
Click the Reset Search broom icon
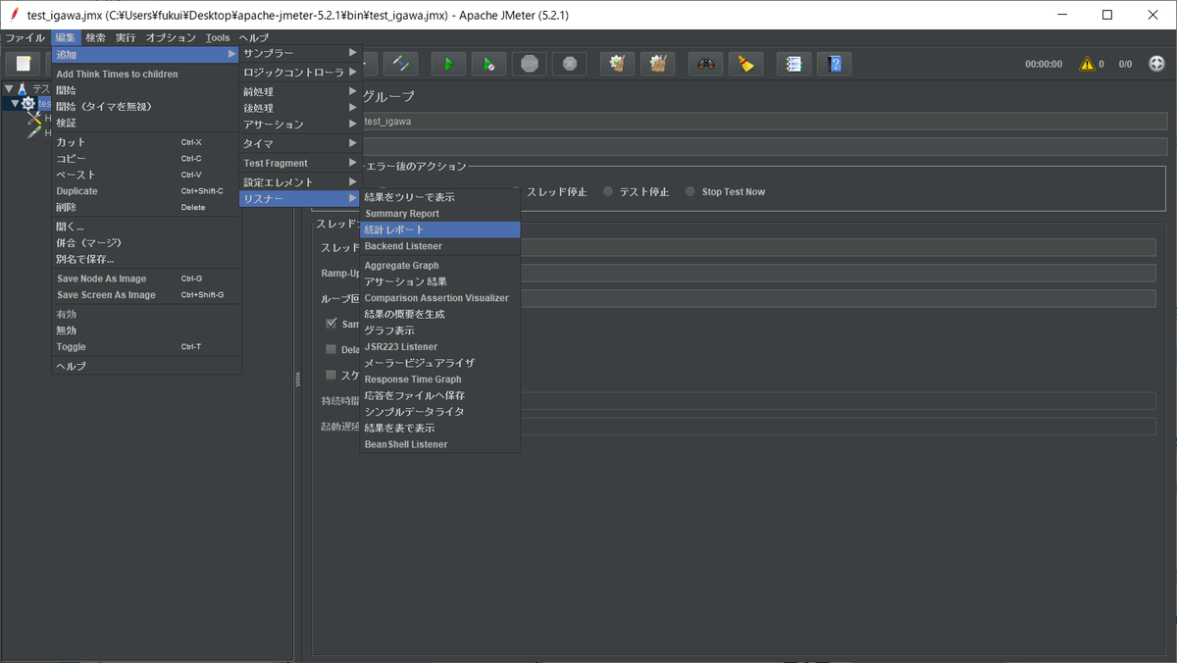pos(745,64)
